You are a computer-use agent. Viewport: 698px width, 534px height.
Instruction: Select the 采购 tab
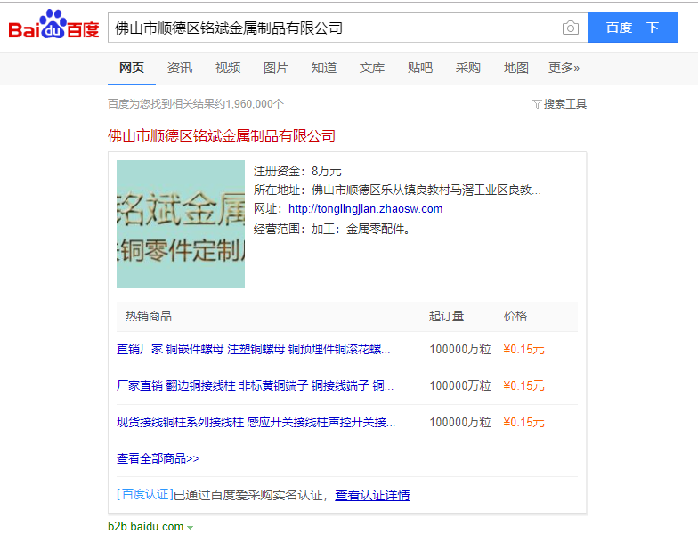(x=468, y=68)
